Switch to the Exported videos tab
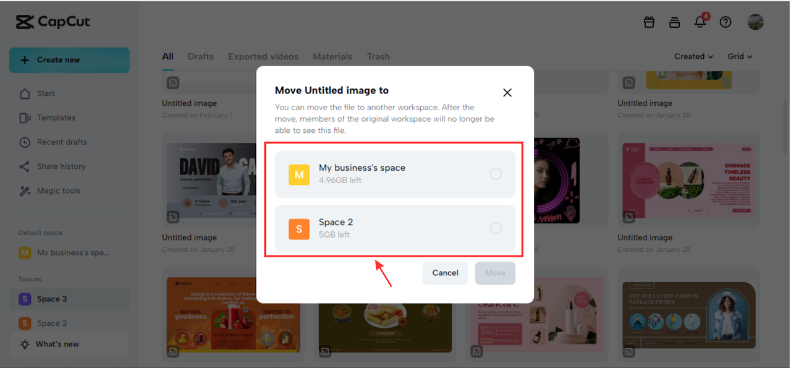Image resolution: width=791 pixels, height=368 pixels. [263, 56]
